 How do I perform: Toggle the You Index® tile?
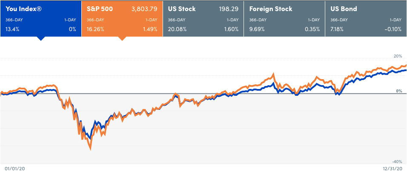40,18
